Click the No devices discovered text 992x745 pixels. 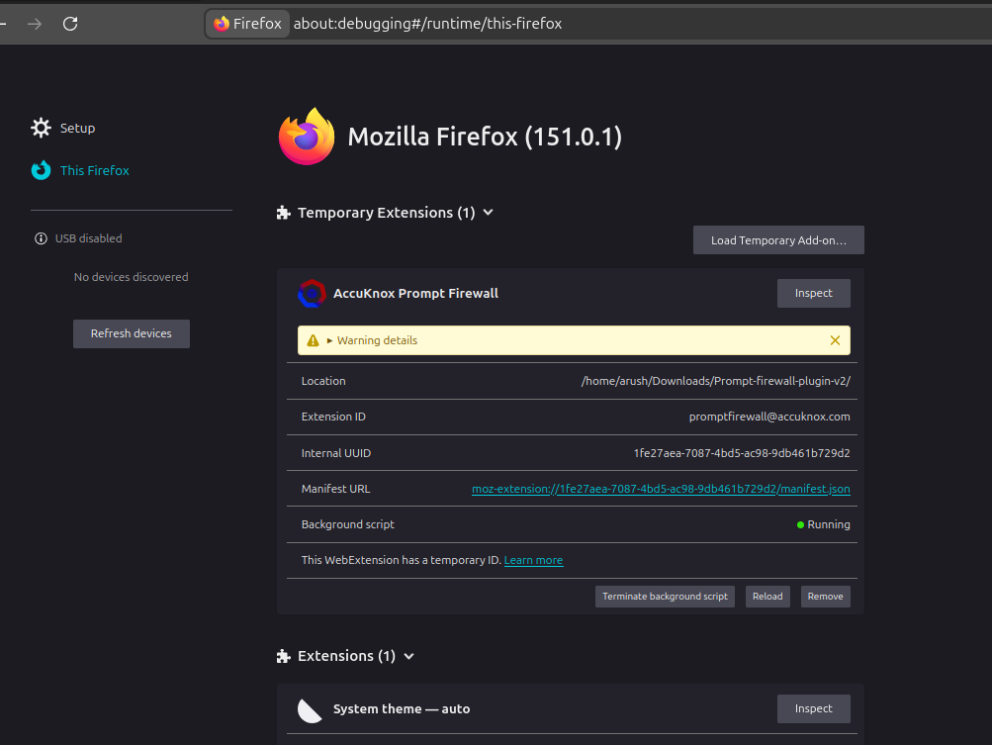(x=131, y=277)
